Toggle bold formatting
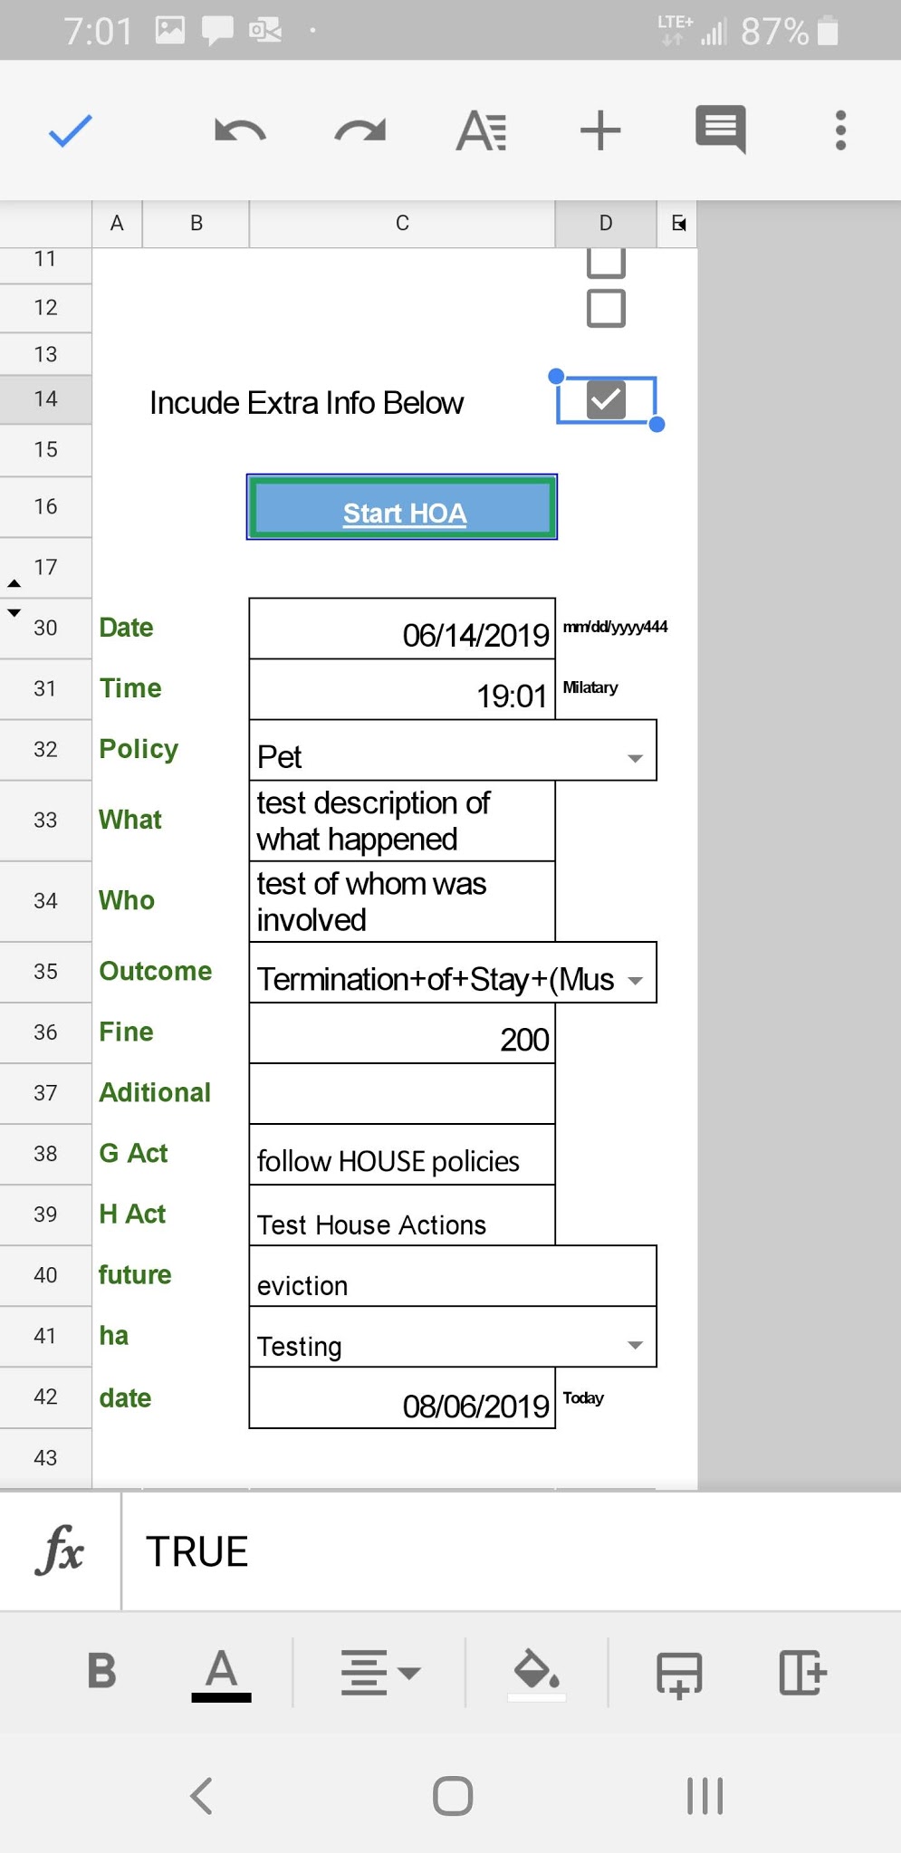Screen dimensions: 901x1853 [x=101, y=1672]
